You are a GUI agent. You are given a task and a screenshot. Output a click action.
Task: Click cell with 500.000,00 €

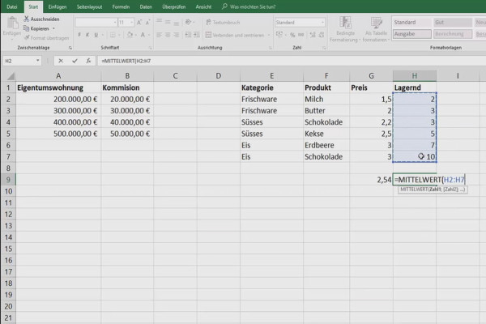tap(58, 134)
